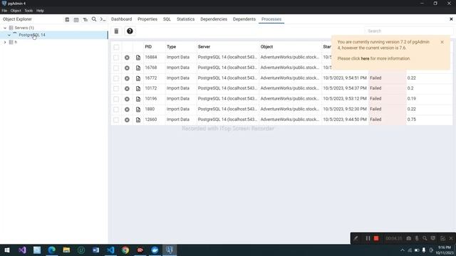Stop process with PID 16884
This screenshot has width=456, height=256.
(127, 58)
